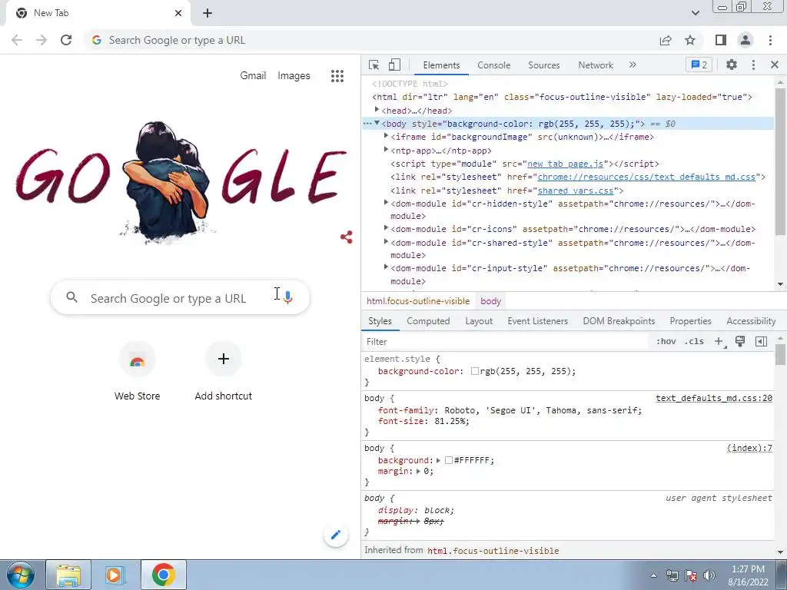Expand the cr-input-style dom-module
The image size is (787, 590).
(x=386, y=267)
